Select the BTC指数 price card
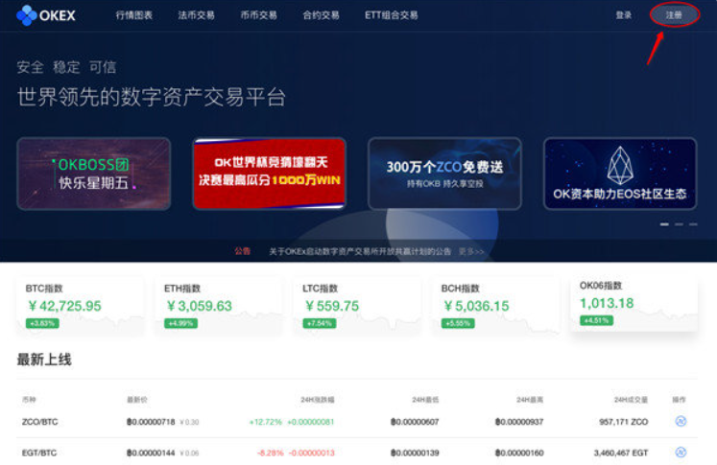The image size is (717, 465). click(80, 305)
